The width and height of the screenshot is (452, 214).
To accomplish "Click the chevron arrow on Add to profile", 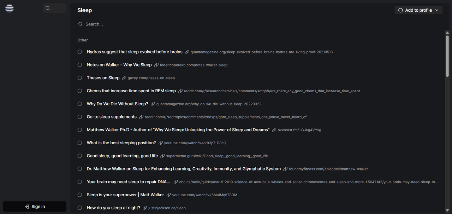I will point(437,10).
